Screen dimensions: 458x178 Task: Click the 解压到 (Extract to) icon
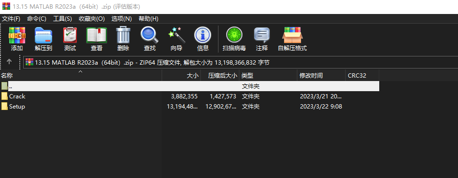click(x=43, y=35)
